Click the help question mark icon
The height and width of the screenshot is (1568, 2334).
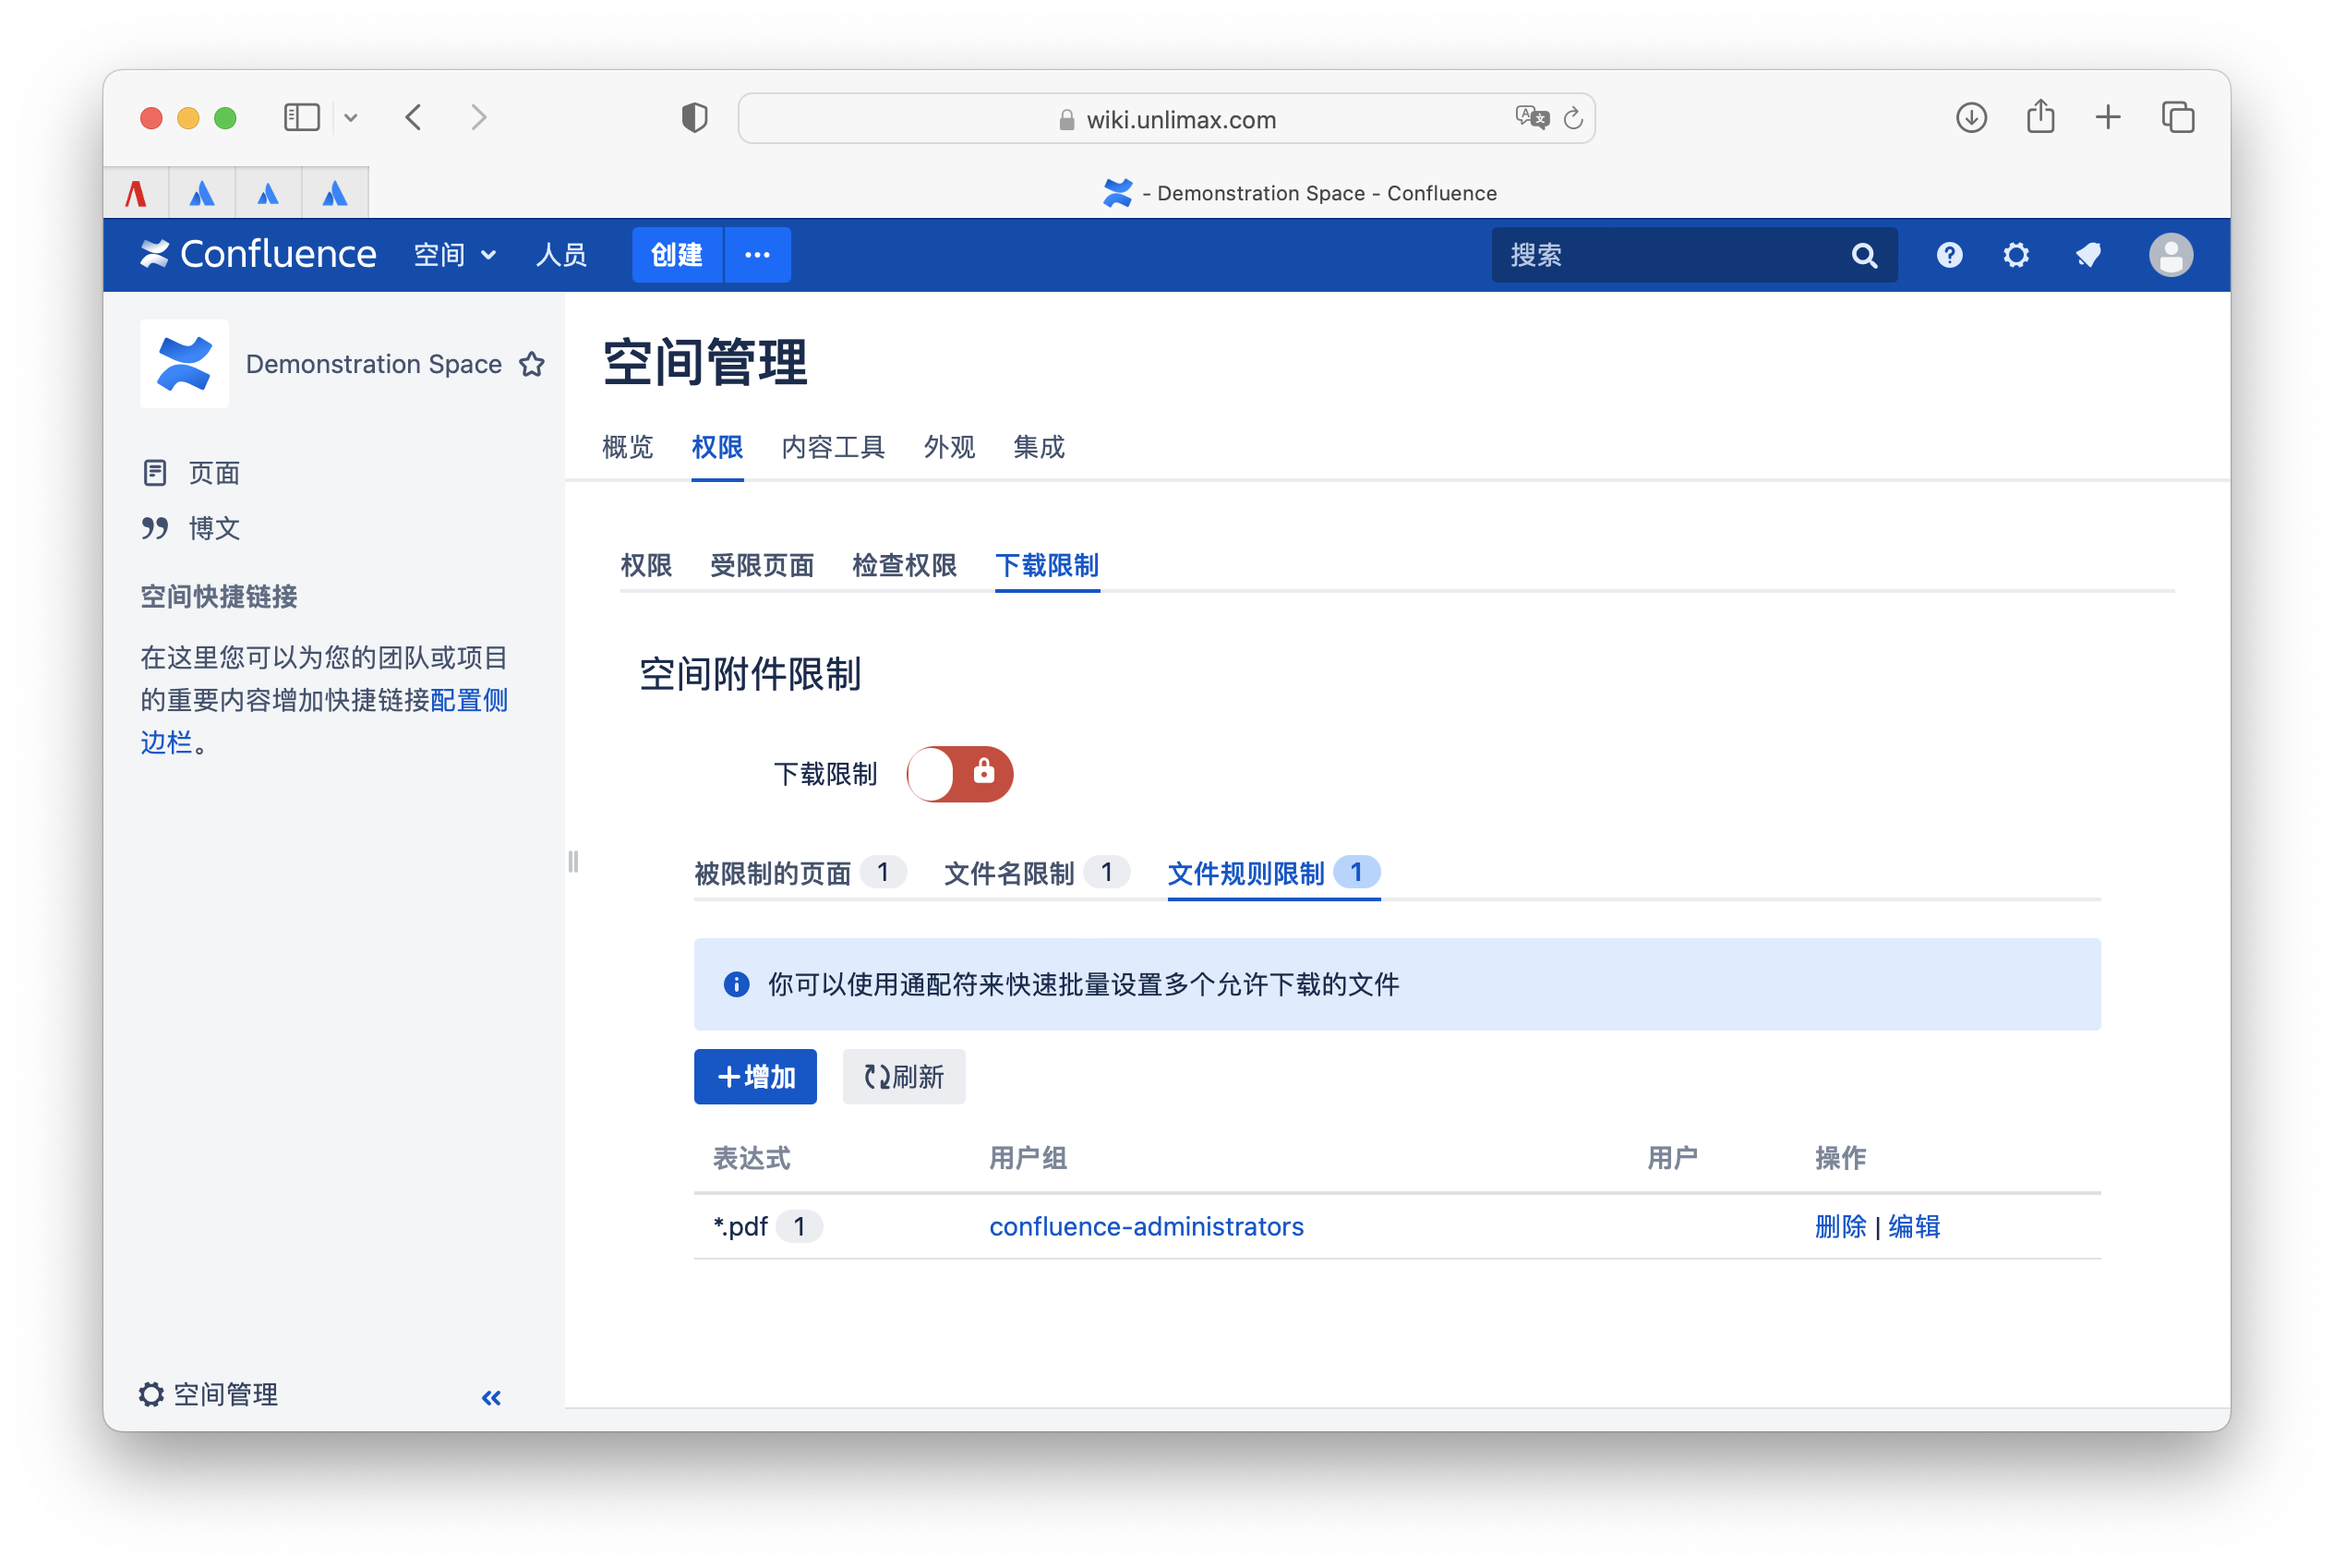(x=1948, y=255)
